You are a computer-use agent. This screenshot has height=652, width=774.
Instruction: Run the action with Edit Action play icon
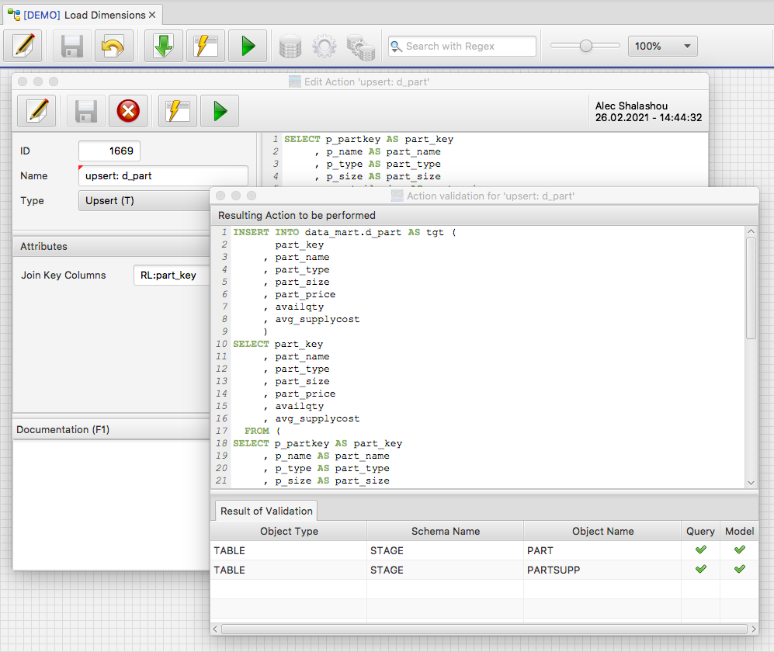click(x=220, y=112)
